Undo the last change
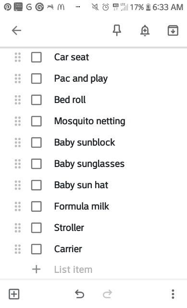 [80, 294]
